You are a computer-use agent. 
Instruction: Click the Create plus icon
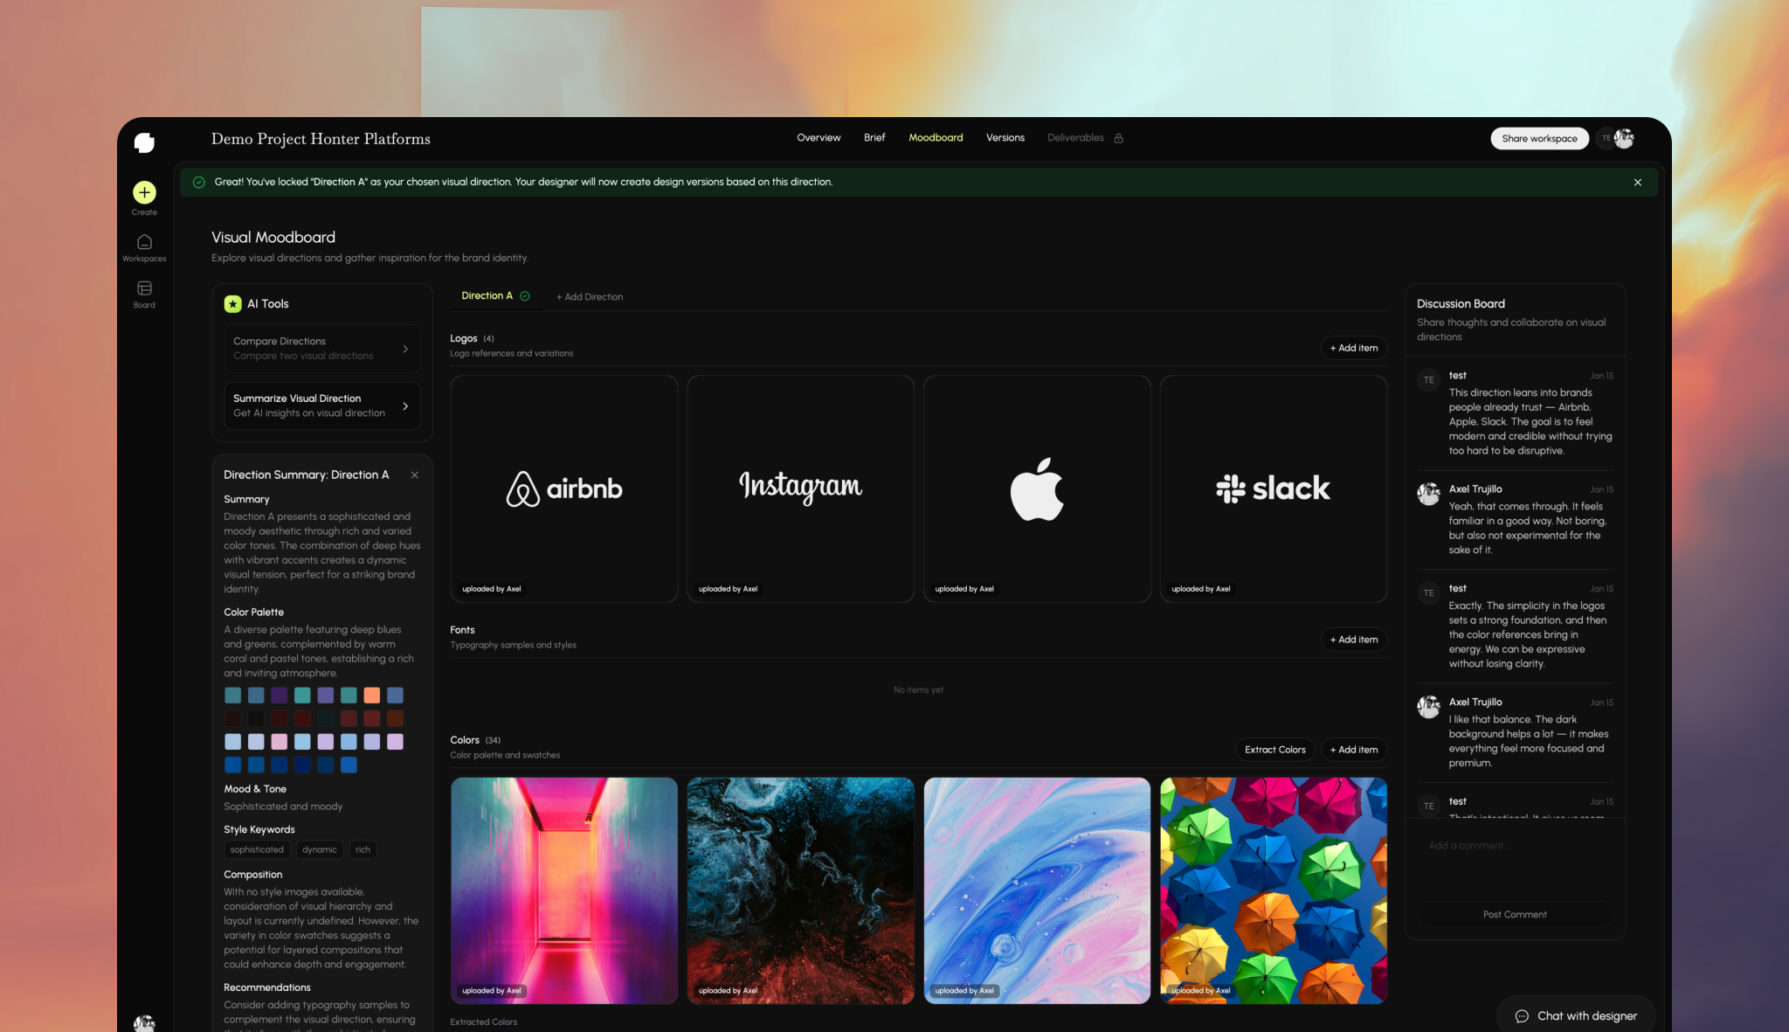coord(143,194)
